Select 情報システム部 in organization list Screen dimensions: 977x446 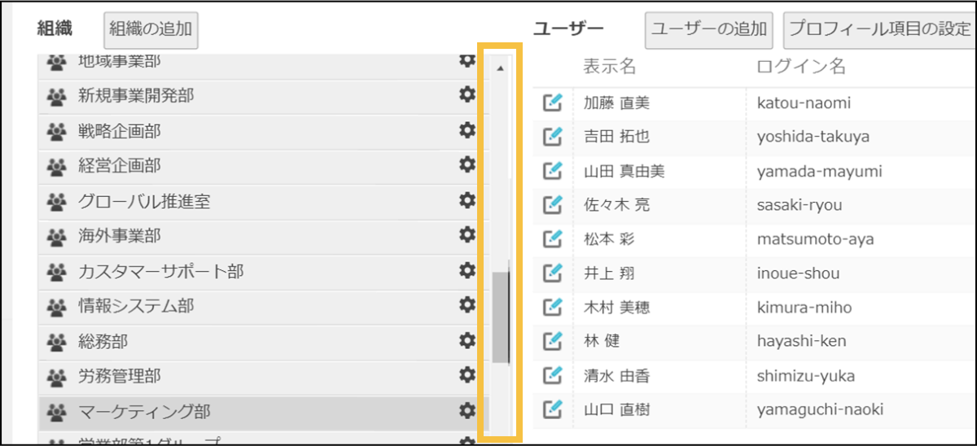point(136,307)
